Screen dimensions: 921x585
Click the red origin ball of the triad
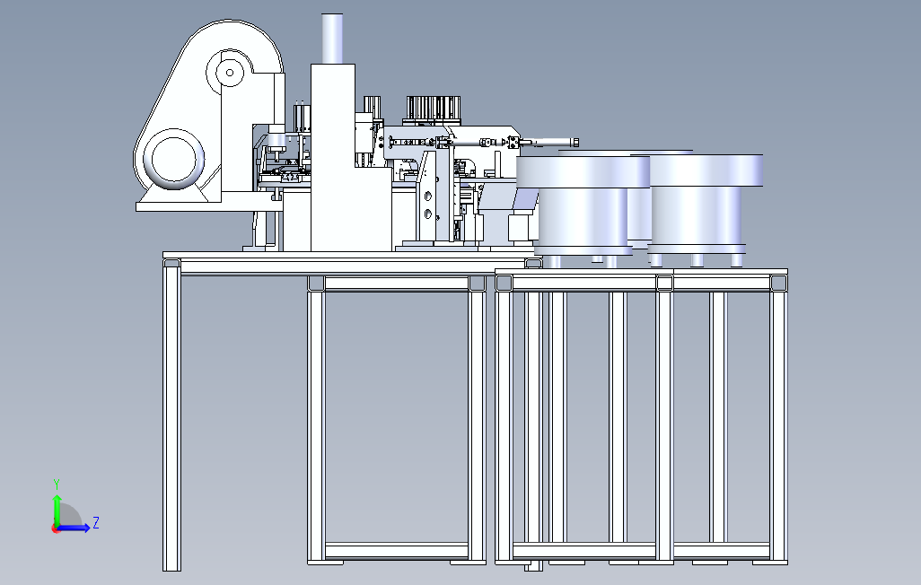click(56, 529)
